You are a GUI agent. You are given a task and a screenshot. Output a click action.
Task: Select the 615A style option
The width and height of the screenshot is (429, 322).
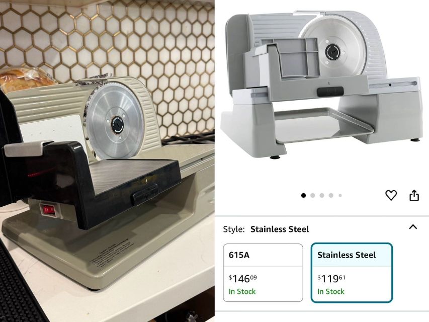coord(263,273)
